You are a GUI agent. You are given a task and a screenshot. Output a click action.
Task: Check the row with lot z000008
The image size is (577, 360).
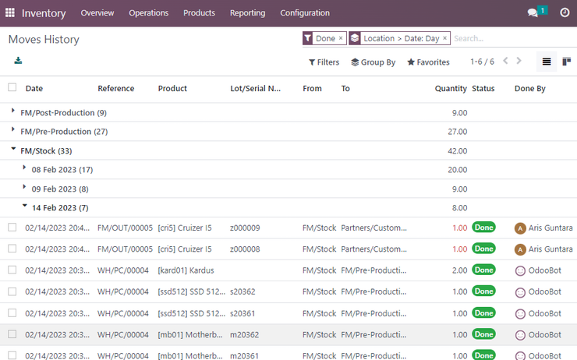12,249
